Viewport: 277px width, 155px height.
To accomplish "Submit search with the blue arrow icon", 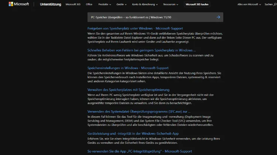I will [x=218, y=17].
